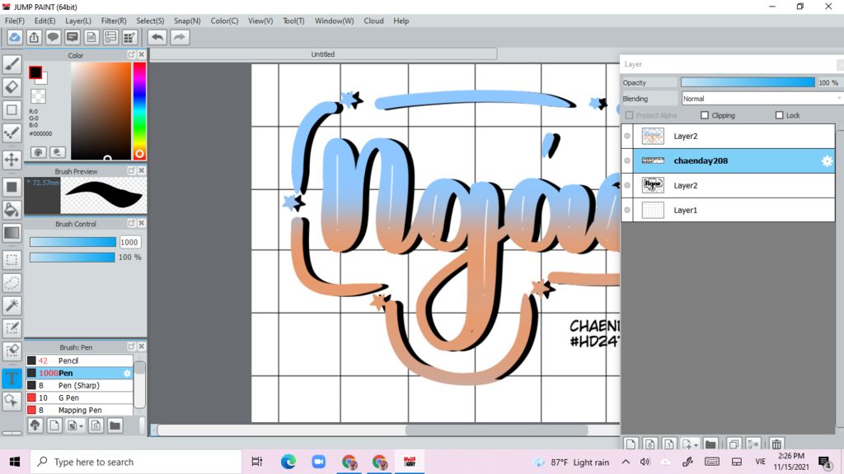Viewport: 844px width, 474px height.
Task: Click the document page icon in toolbar
Action: coord(91,37)
